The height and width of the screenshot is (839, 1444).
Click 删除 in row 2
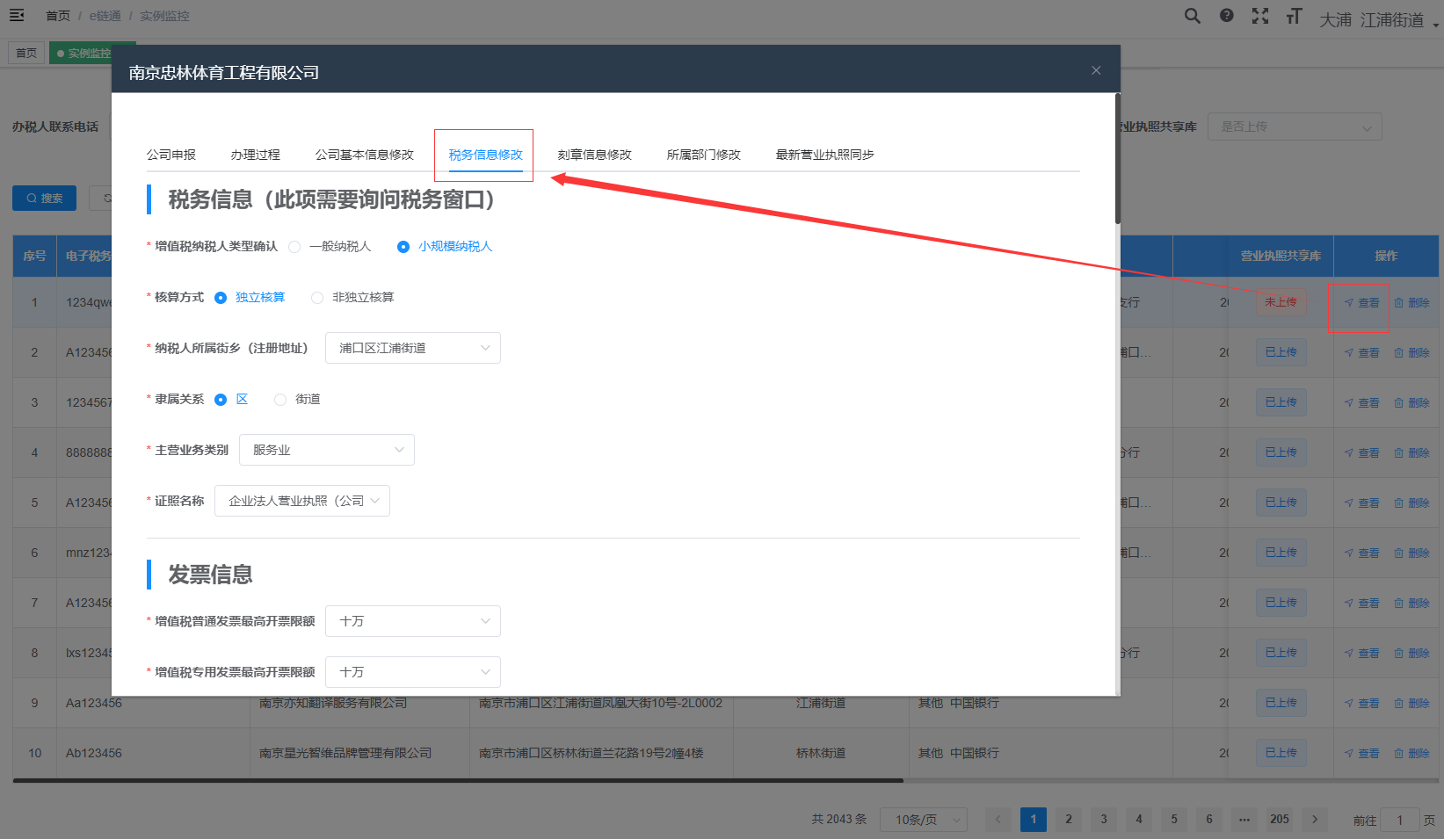tap(1411, 352)
